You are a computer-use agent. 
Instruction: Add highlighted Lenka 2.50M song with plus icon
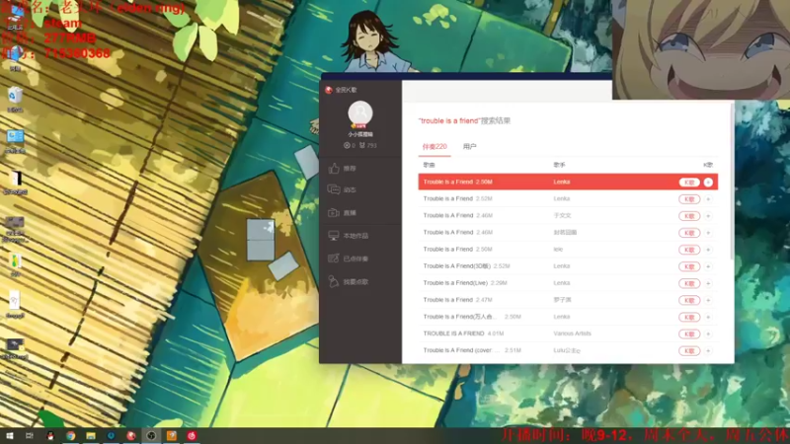pos(708,183)
